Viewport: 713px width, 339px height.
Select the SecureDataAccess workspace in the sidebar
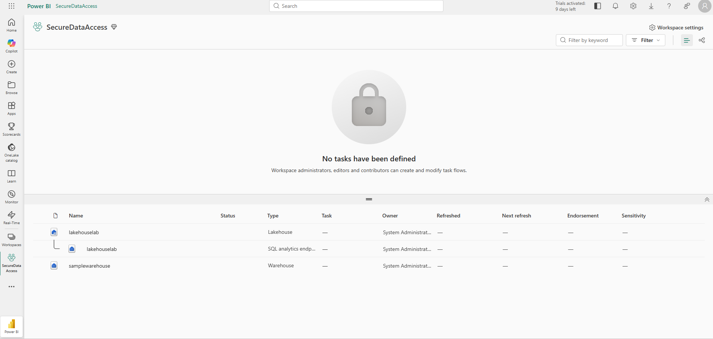12,263
